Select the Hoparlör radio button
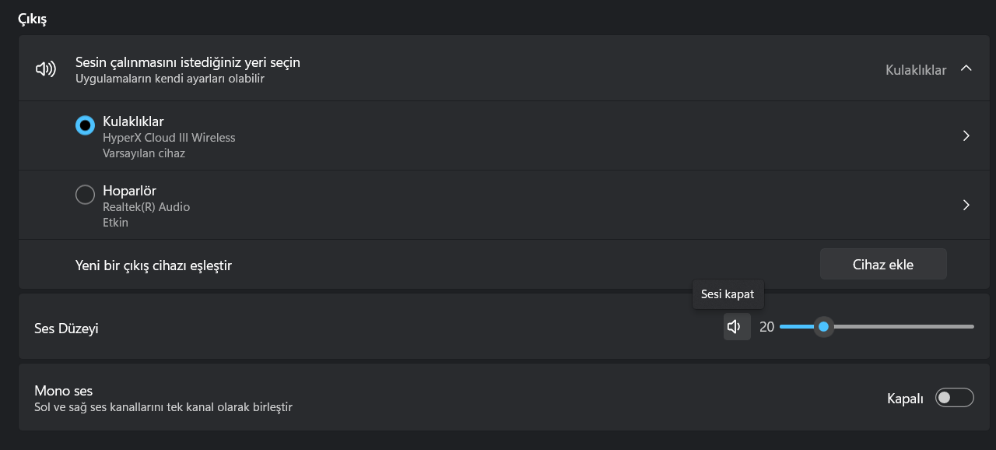The image size is (996, 450). [x=85, y=195]
